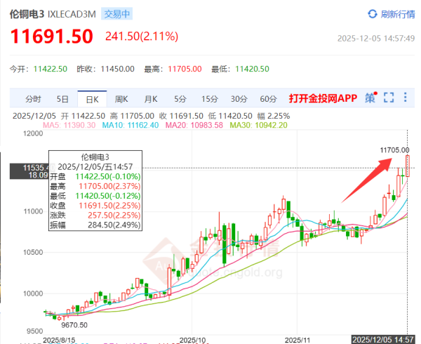
Task: Click the 昨收 value 11450.00
Action: coord(117,69)
